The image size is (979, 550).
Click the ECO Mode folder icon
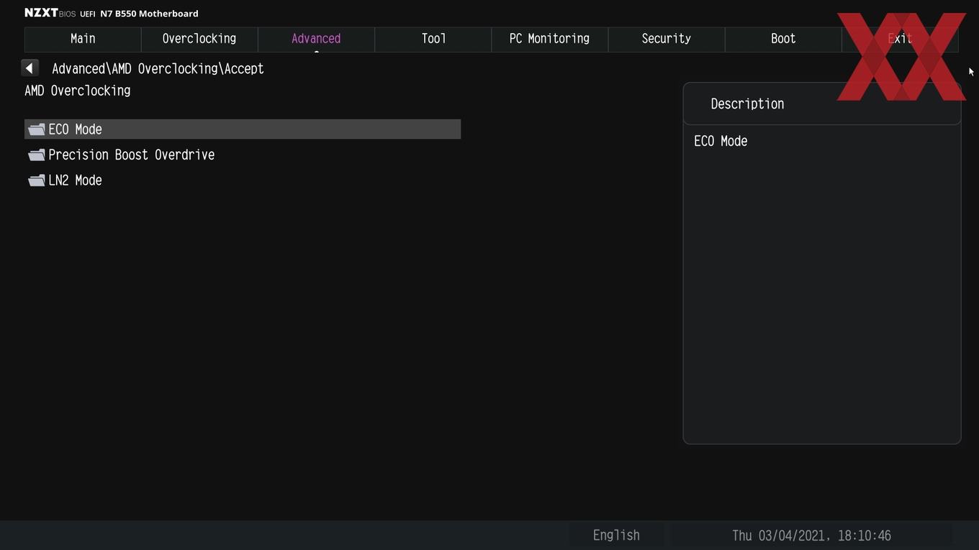[37, 129]
